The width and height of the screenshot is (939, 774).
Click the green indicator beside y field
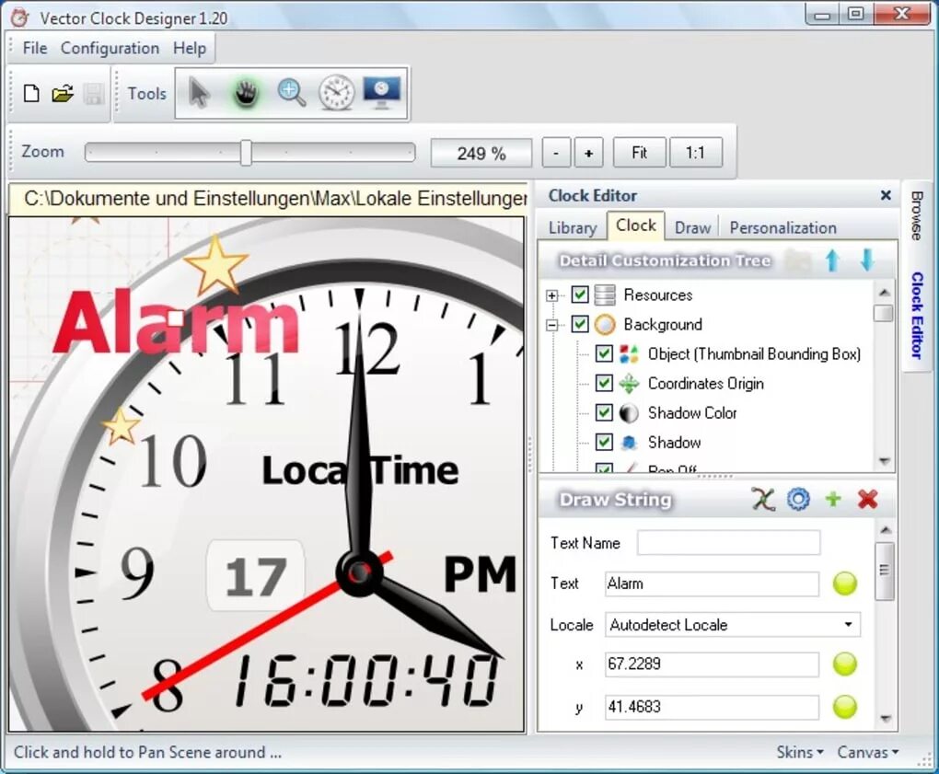pos(845,707)
